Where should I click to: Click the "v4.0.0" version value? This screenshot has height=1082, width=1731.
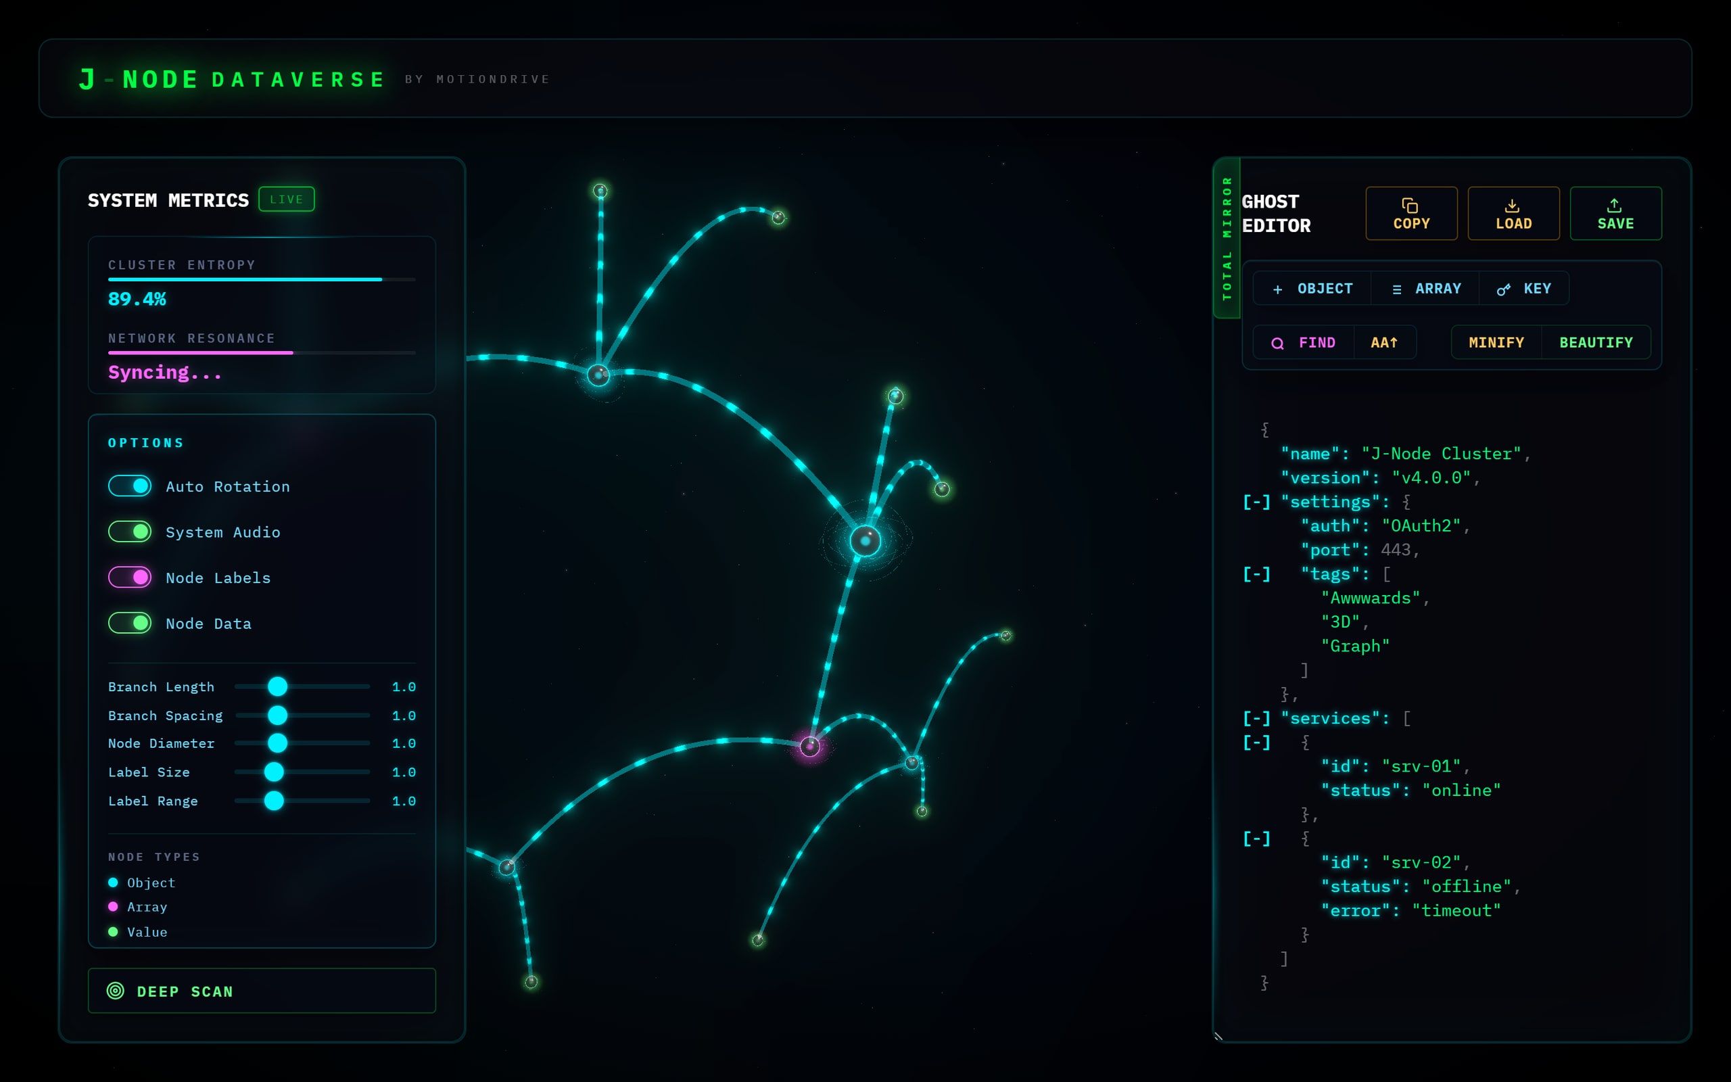(1431, 477)
